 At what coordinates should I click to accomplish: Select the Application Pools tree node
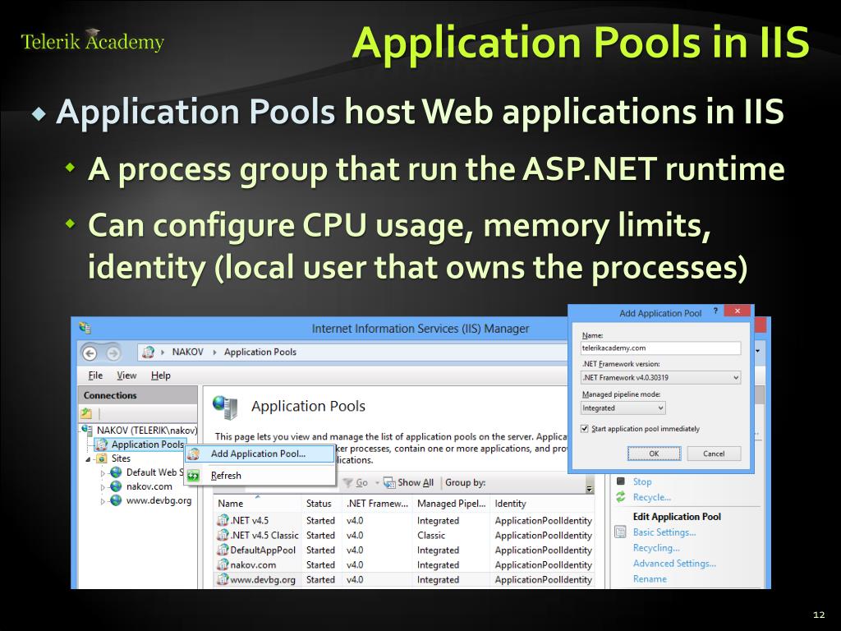click(147, 444)
